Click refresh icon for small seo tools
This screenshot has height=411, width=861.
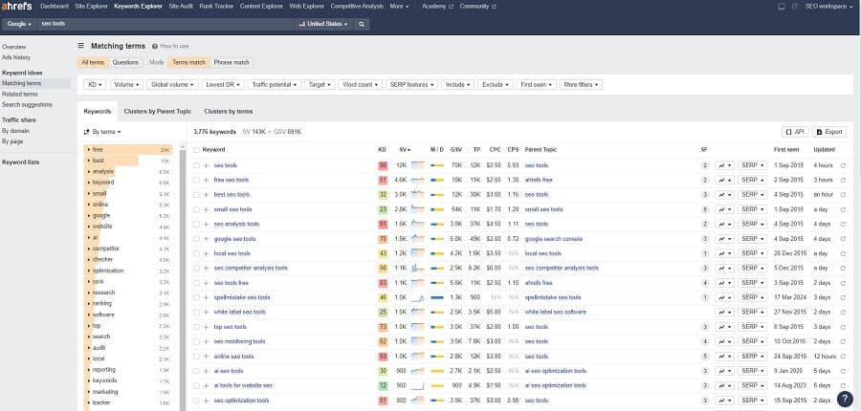pos(843,209)
